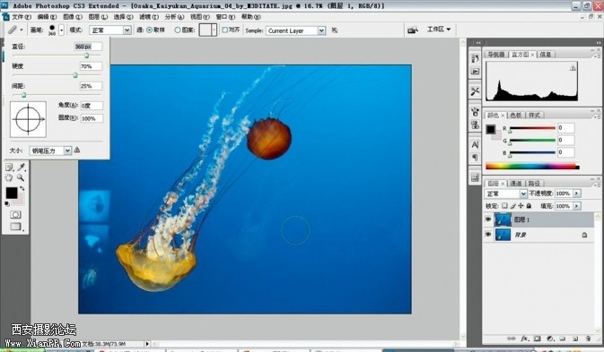
Task: Open the layer blend mode 正常 dropdown
Action: pos(505,193)
